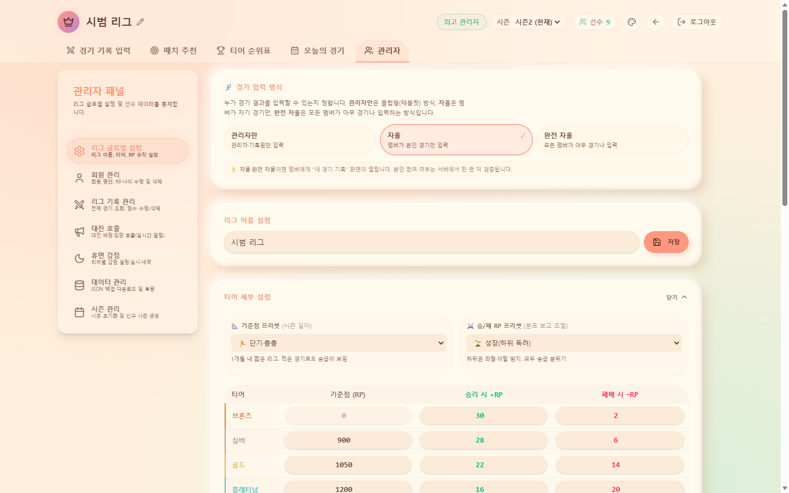Click the crown league logo icon
This screenshot has height=493, width=789.
[x=68, y=22]
